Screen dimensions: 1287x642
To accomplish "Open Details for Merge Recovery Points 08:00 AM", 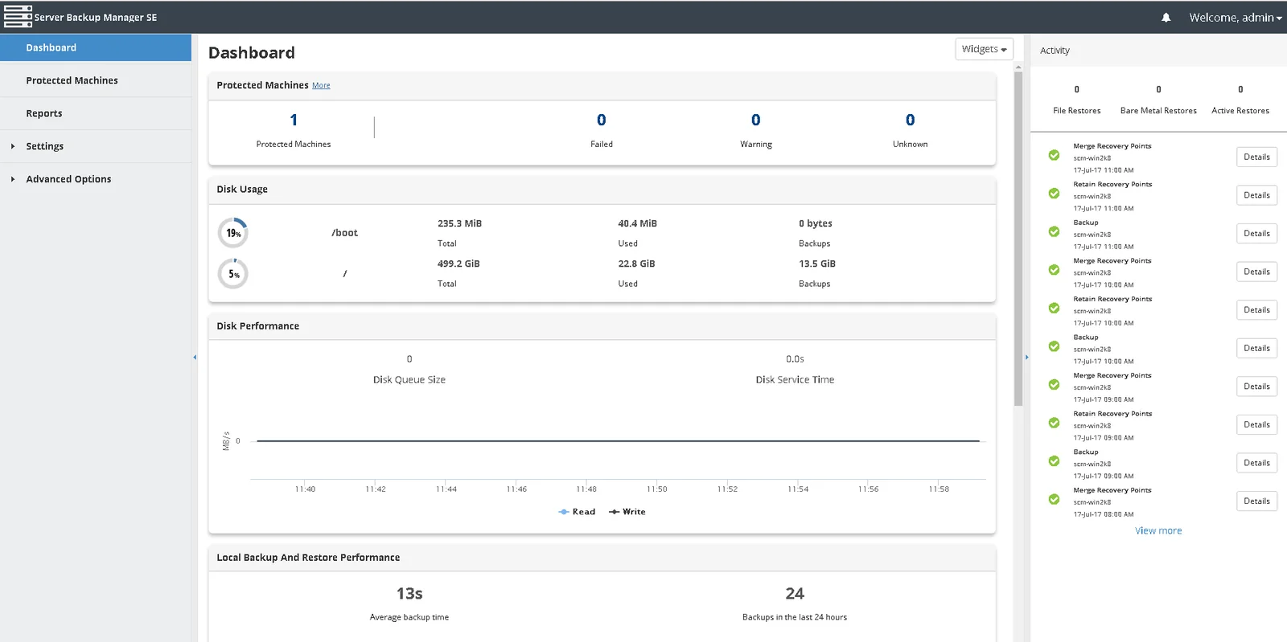I will point(1256,501).
